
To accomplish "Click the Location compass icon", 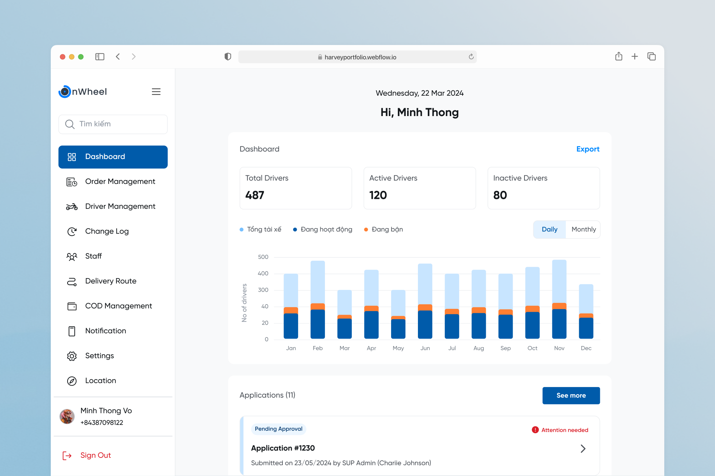I will (x=71, y=381).
